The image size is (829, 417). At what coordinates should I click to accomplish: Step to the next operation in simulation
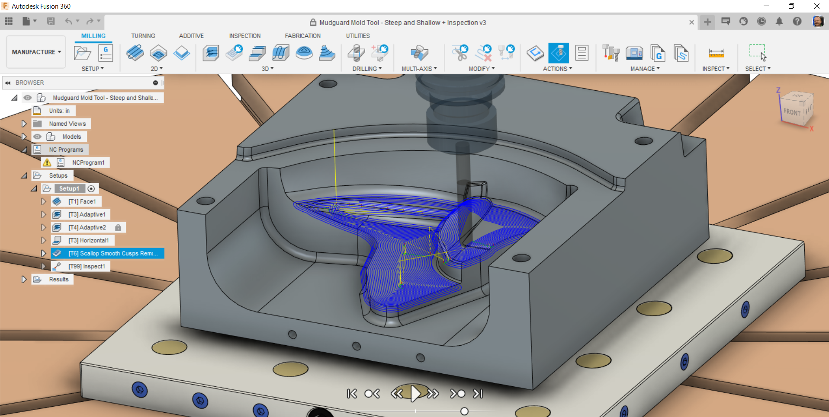click(458, 394)
